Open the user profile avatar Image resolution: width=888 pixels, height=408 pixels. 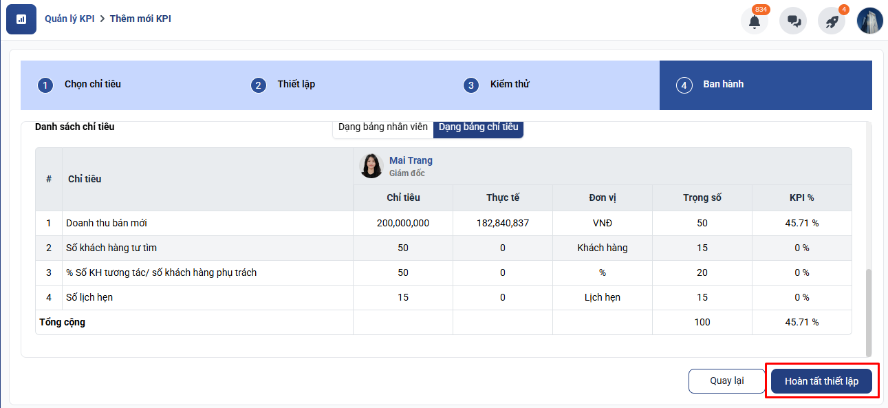tap(869, 21)
